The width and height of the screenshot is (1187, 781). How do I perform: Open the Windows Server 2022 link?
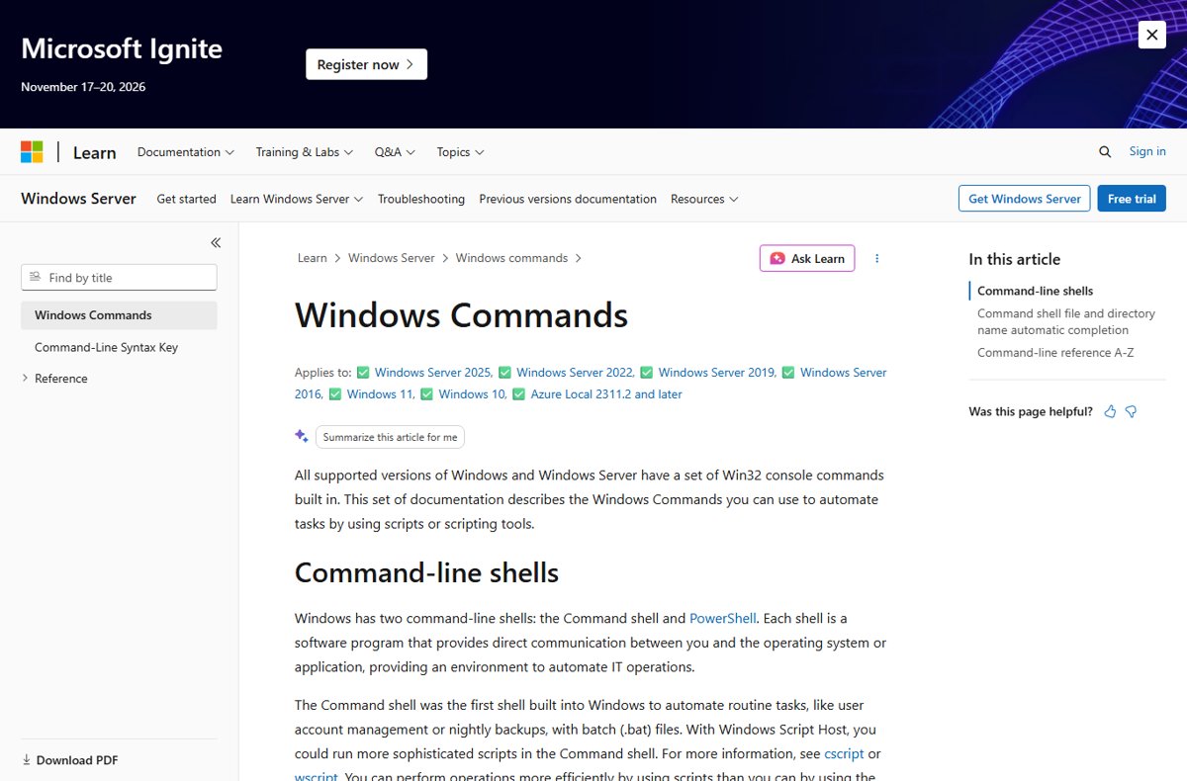tap(576, 373)
